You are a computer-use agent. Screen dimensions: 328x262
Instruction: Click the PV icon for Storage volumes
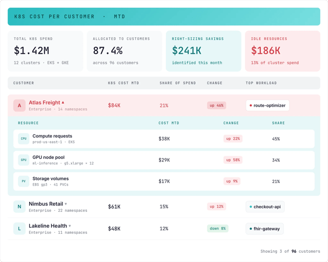tap(24, 181)
